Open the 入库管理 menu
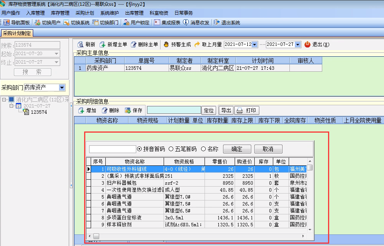This screenshot has width=384, height=246. click(36, 13)
